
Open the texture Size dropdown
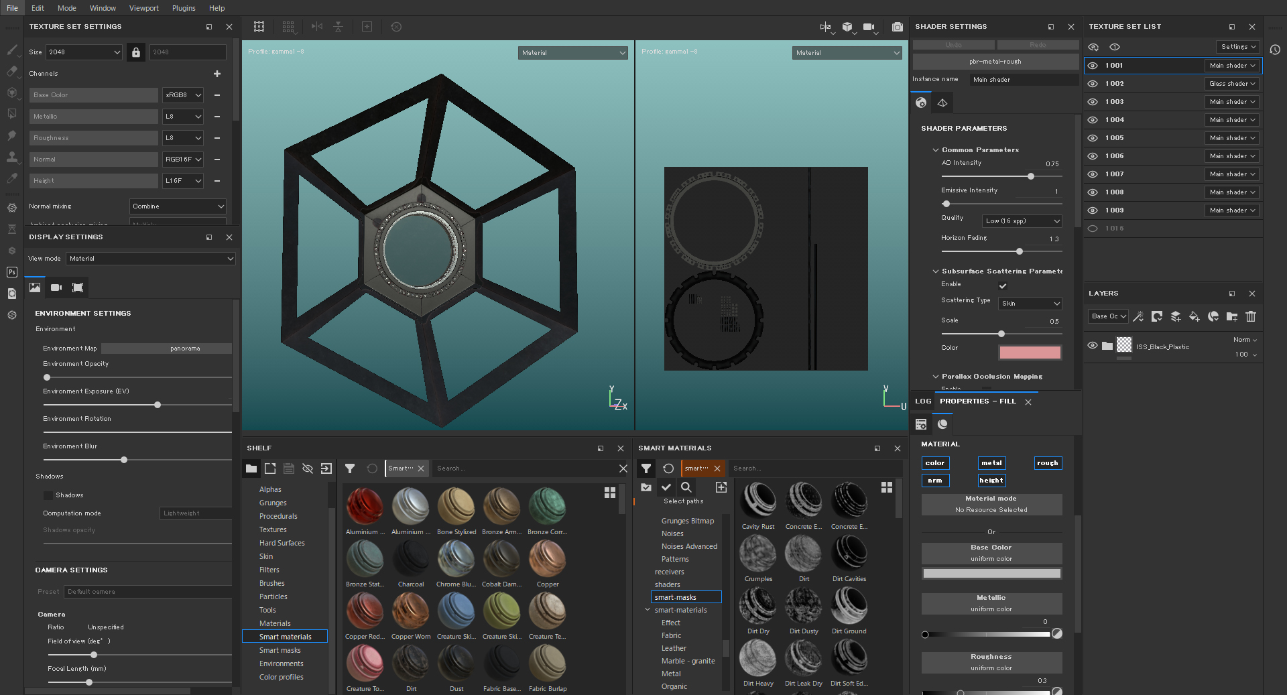coord(84,52)
